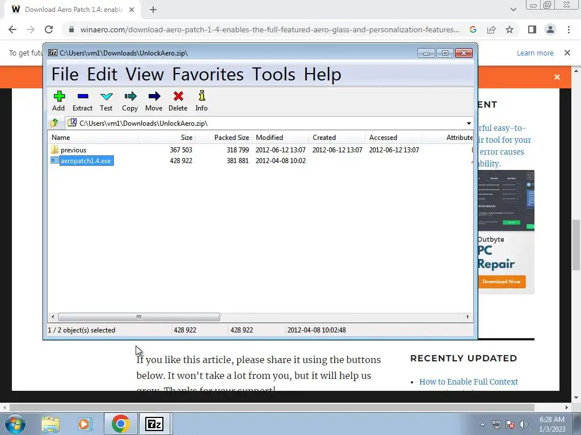Open Windows Explorer from taskbar
Viewport: 581px width, 435px height.
pos(50,424)
